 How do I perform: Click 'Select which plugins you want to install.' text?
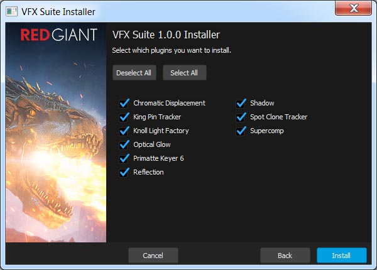pyautogui.click(x=172, y=50)
